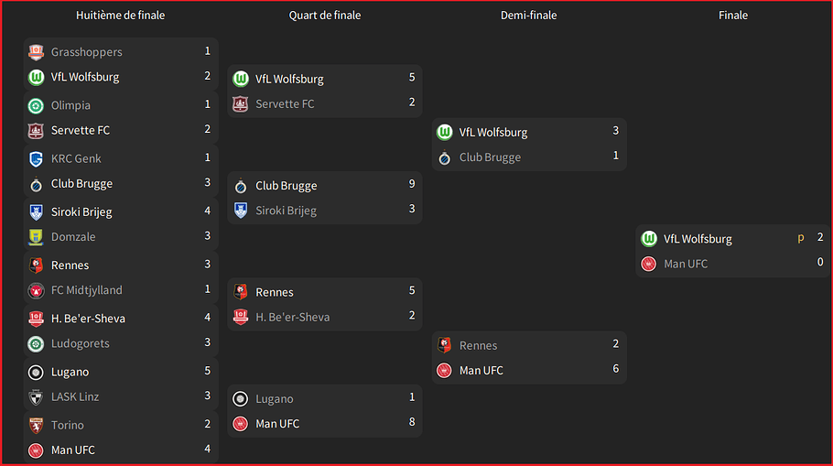Click Rennes crest in the Demi-finale match

(444, 345)
